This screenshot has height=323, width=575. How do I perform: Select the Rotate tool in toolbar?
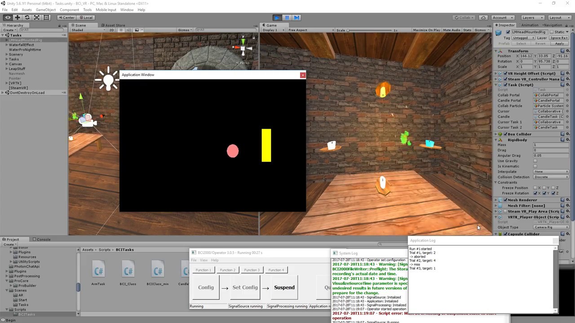click(x=27, y=17)
